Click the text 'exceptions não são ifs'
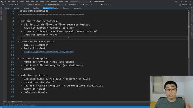193x108 pixels. [x=40, y=82]
